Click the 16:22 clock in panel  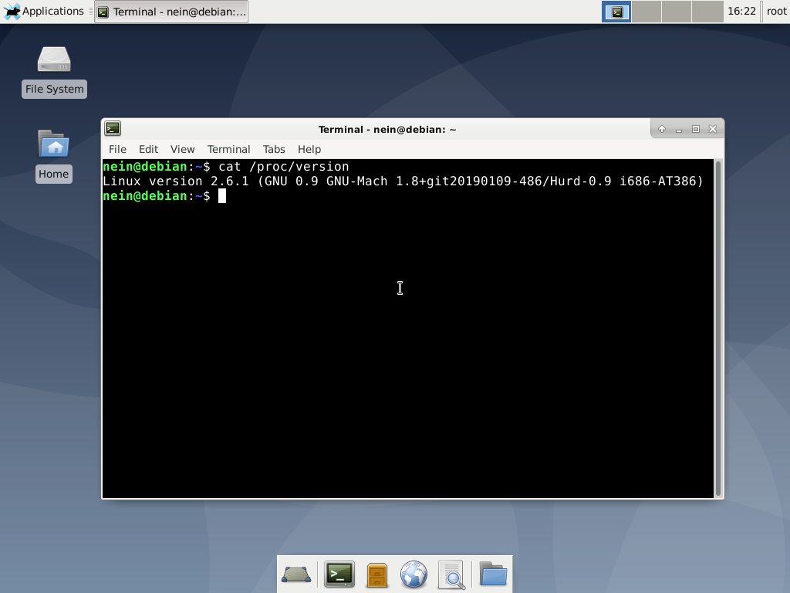(741, 12)
